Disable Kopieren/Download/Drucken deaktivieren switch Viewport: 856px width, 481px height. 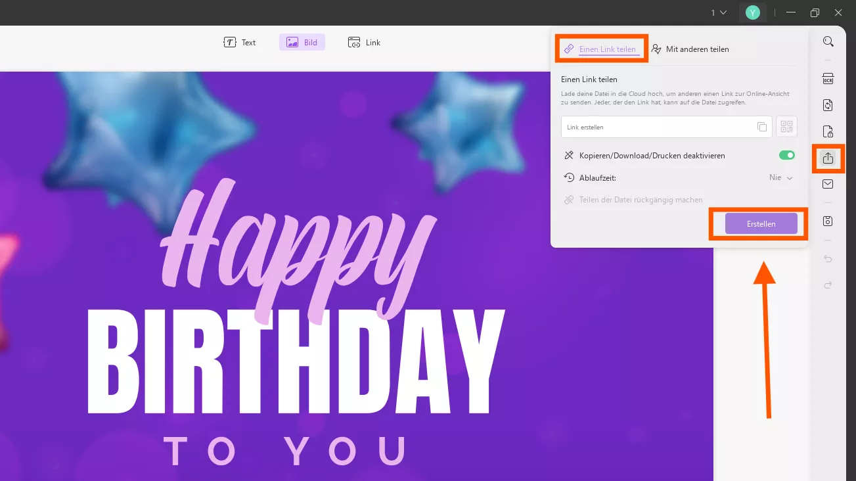(x=786, y=156)
